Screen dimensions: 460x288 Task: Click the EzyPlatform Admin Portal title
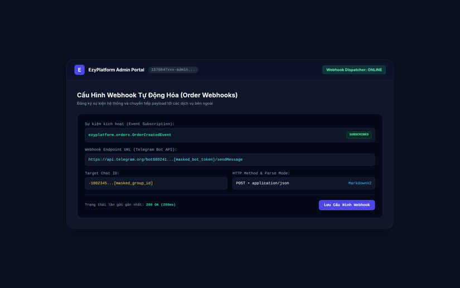(x=116, y=70)
